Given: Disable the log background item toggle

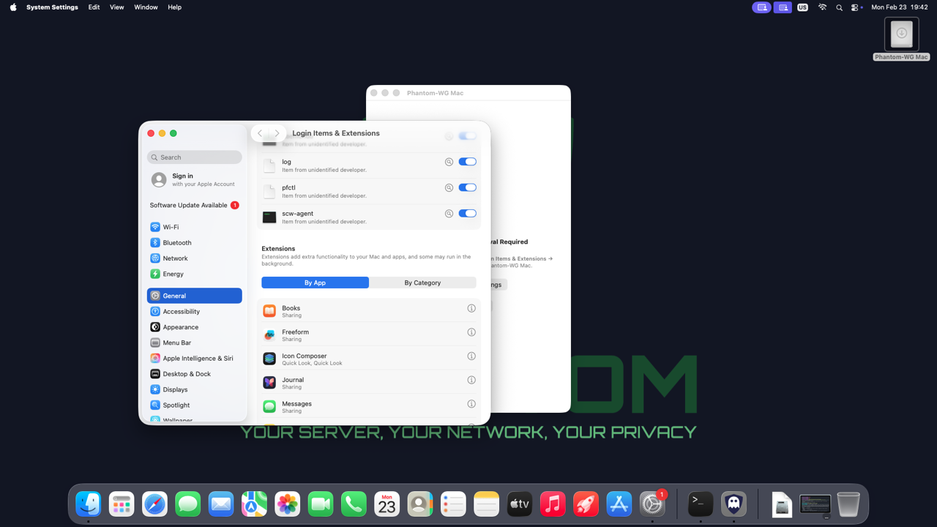Looking at the screenshot, I should pos(467,162).
